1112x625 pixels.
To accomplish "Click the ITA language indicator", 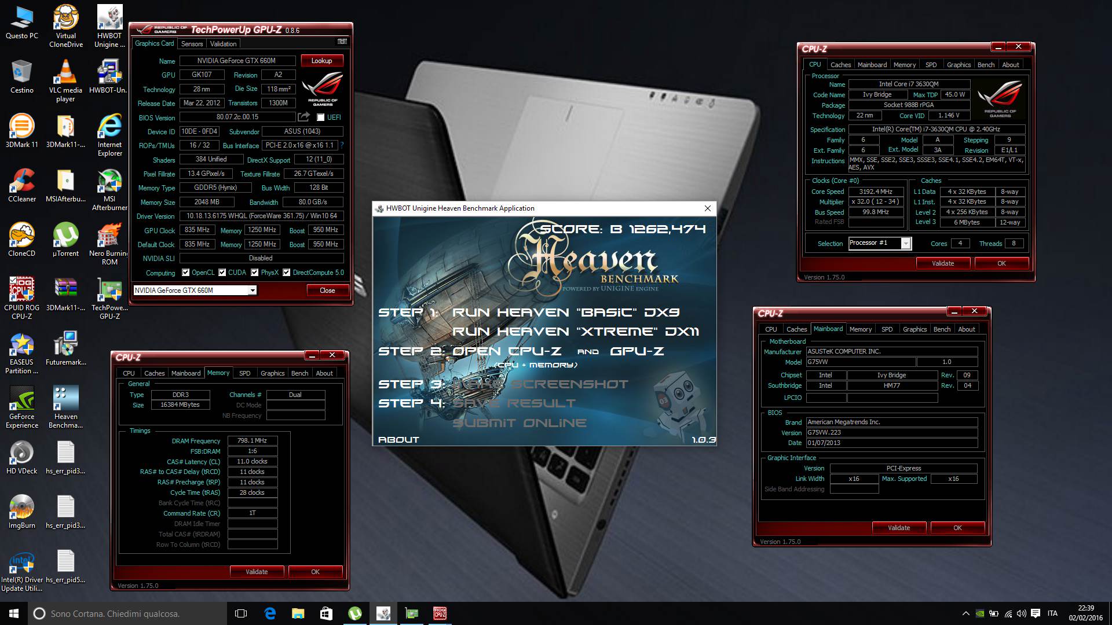I will tap(1052, 613).
